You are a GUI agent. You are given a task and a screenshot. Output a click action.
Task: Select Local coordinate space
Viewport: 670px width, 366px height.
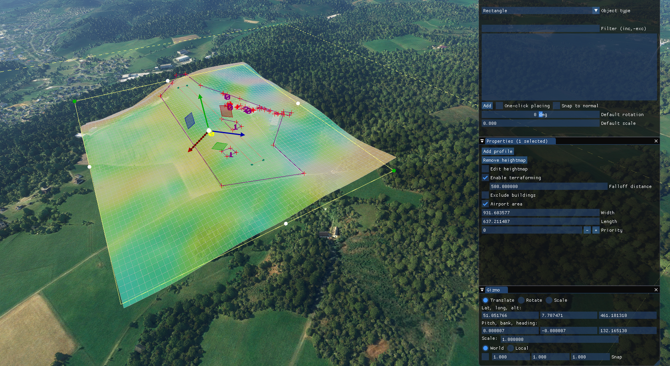tap(511, 348)
